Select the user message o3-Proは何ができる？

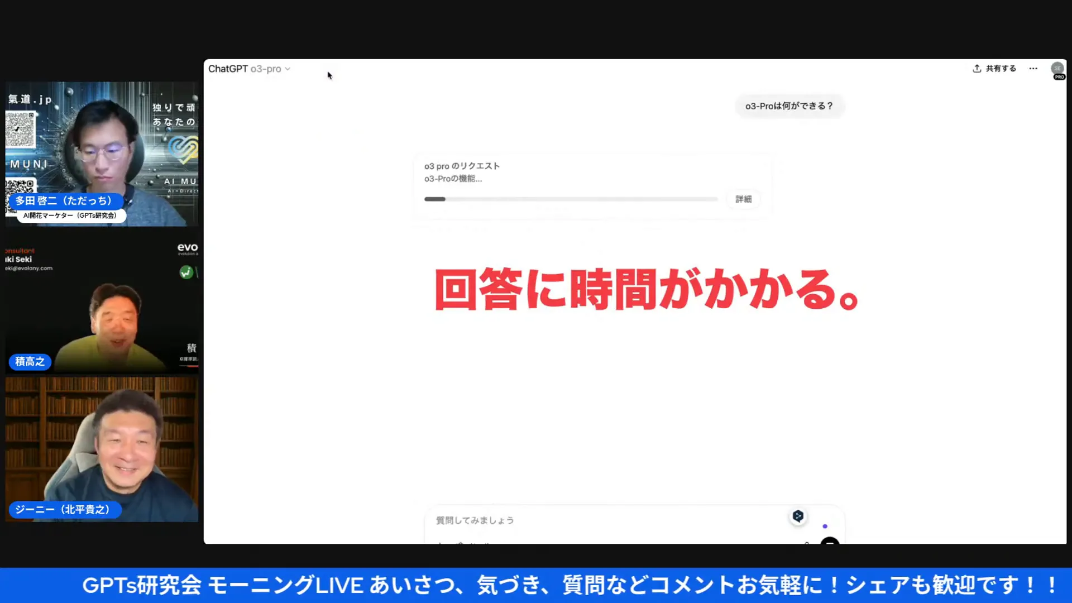click(789, 106)
